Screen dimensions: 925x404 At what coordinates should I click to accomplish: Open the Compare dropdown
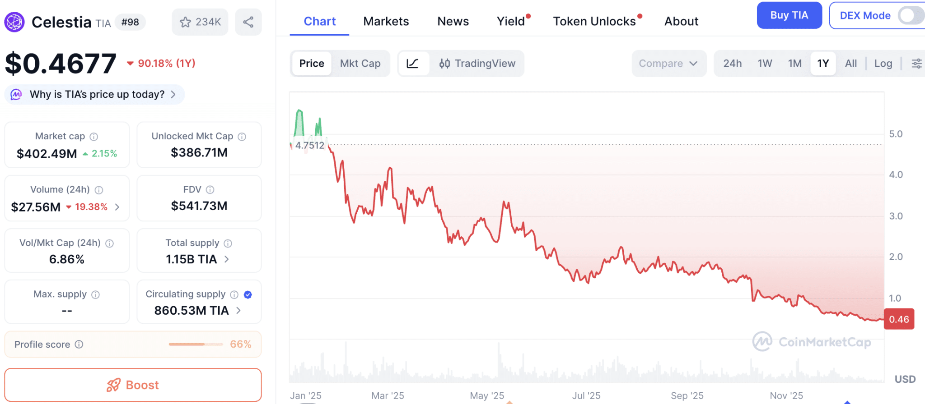pyautogui.click(x=668, y=64)
